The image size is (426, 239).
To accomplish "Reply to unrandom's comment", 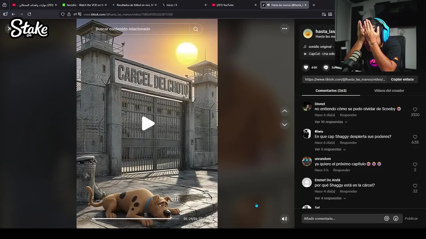I will [x=341, y=170].
